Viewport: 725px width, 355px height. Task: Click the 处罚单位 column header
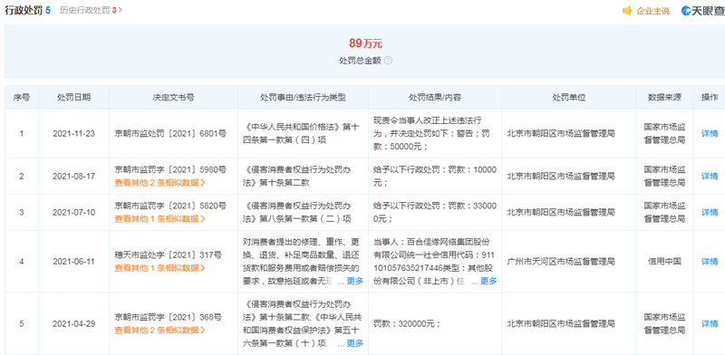(x=569, y=98)
